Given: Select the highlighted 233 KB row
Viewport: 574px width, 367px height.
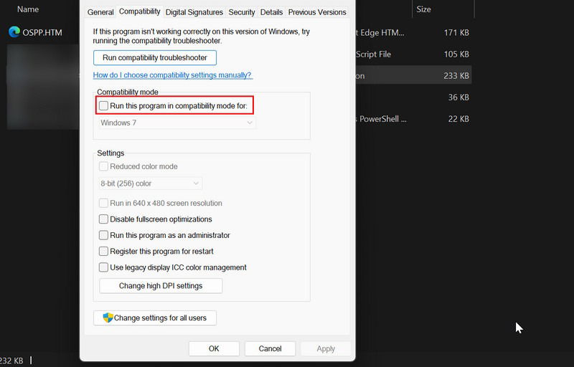Looking at the screenshot, I should (x=413, y=76).
